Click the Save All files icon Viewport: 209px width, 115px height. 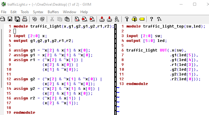(x=17, y=19)
